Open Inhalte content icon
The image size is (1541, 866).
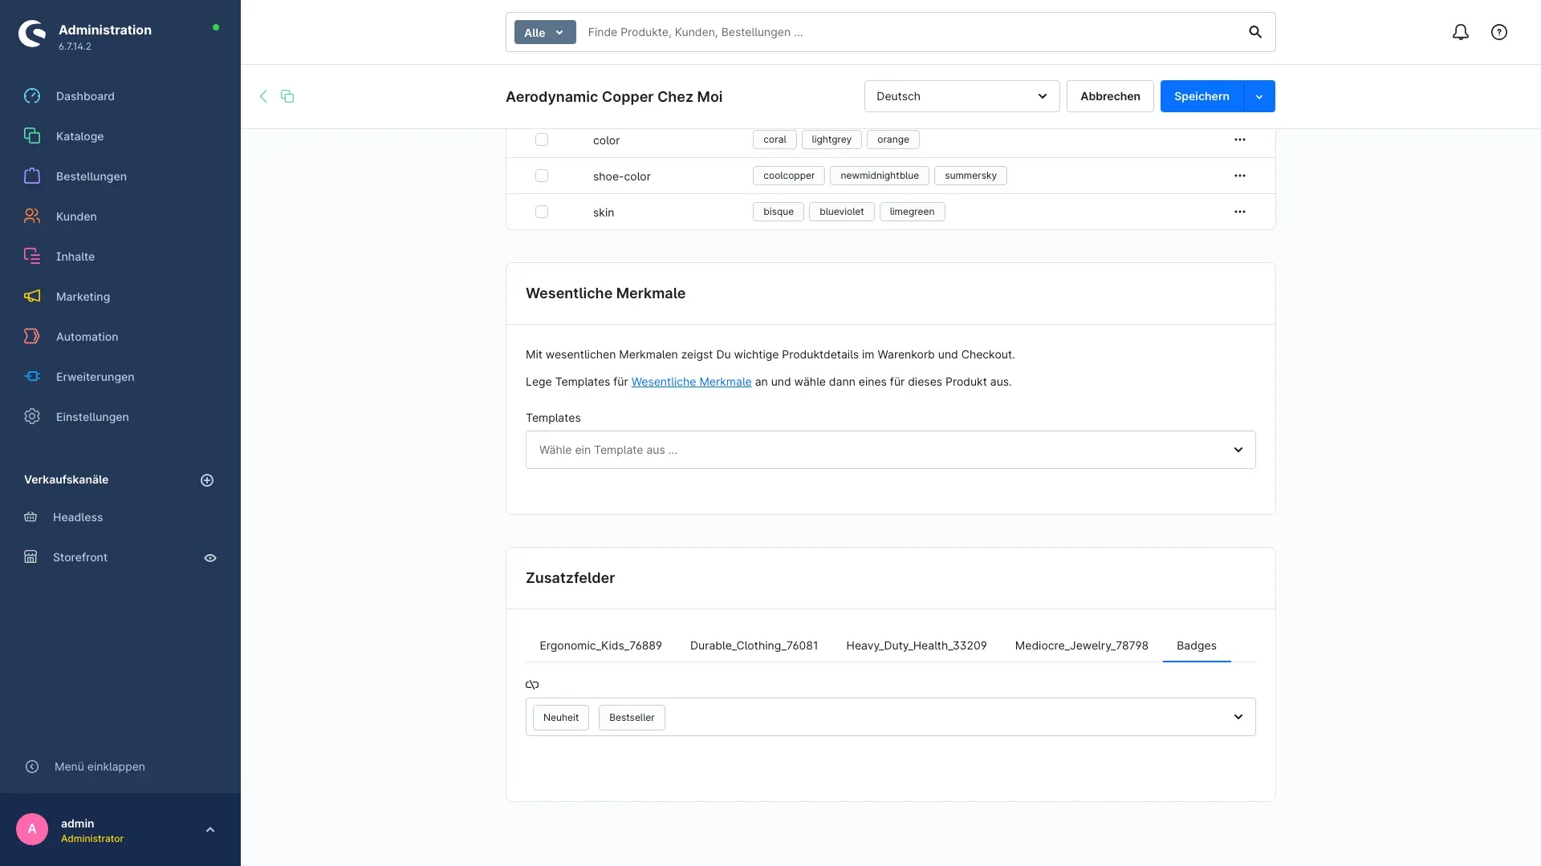(x=32, y=257)
